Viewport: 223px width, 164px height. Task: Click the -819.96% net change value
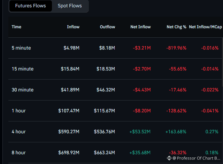pyautogui.click(x=176, y=48)
